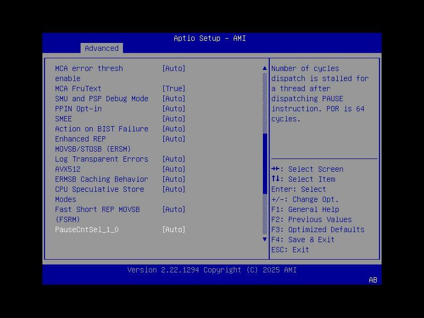Click the Enter: Select hint
The width and height of the screenshot is (424, 318).
(x=298, y=189)
